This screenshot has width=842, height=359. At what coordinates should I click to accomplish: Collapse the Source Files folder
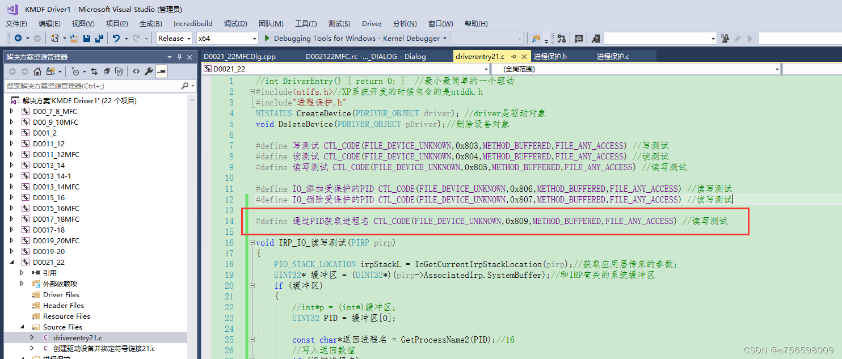click(22, 327)
